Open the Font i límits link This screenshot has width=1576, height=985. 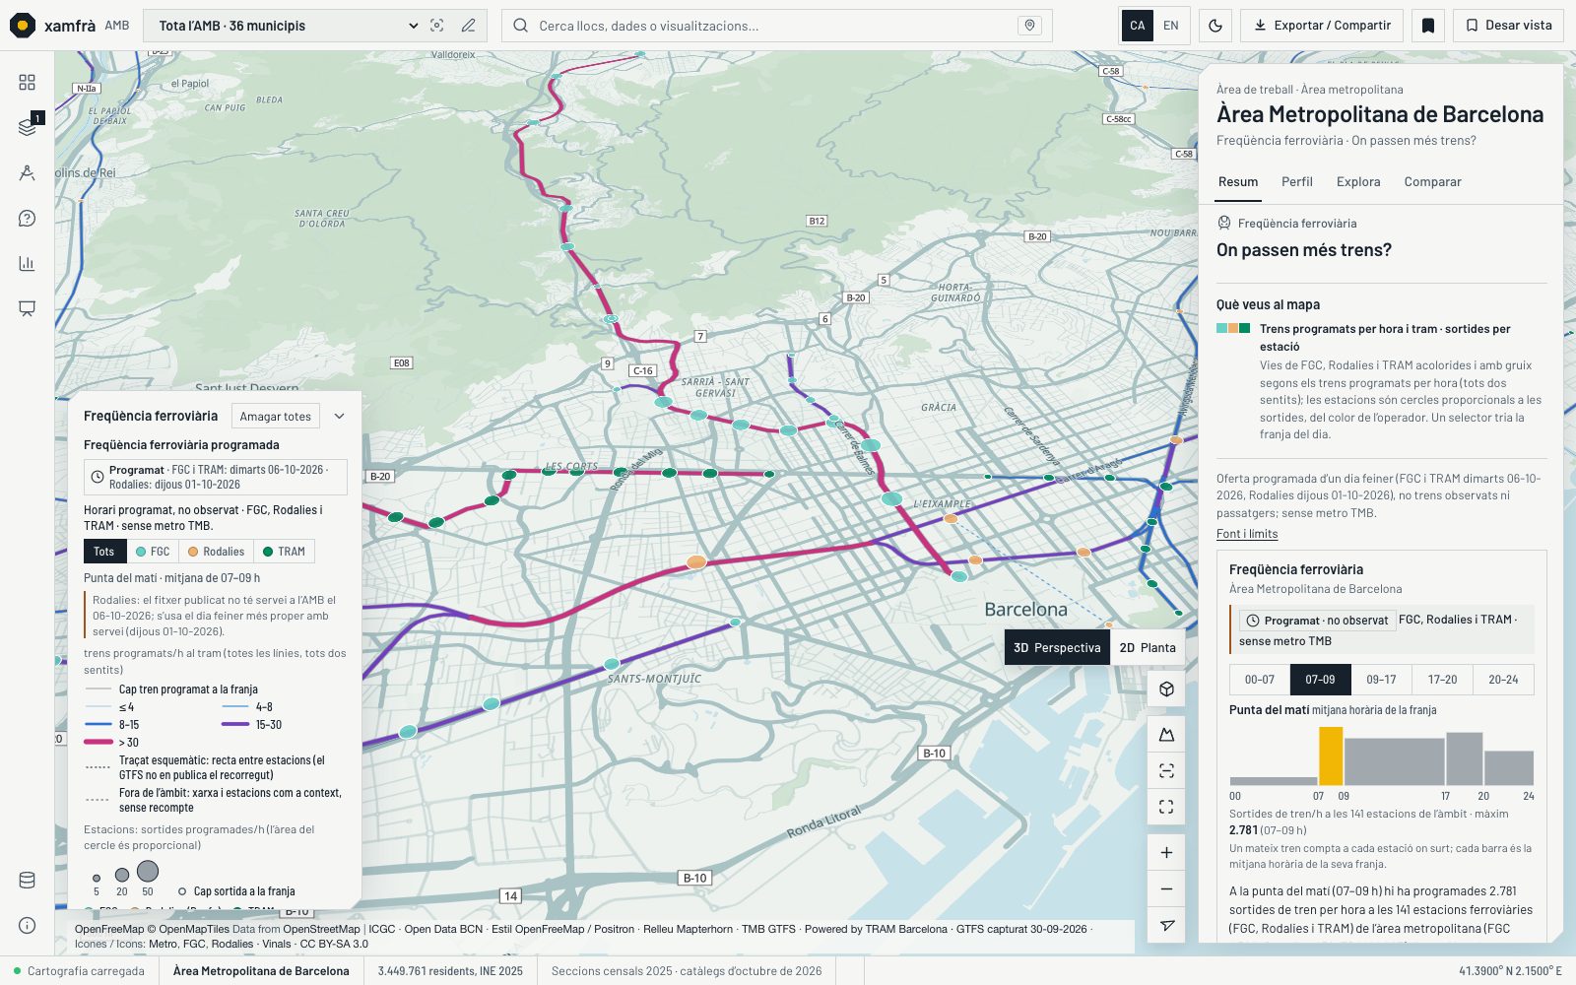[1247, 534]
